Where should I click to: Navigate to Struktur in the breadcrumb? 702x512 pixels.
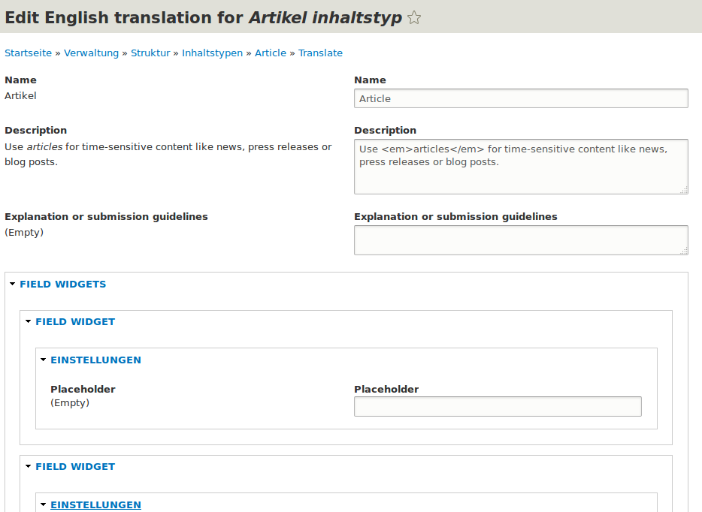tap(150, 53)
